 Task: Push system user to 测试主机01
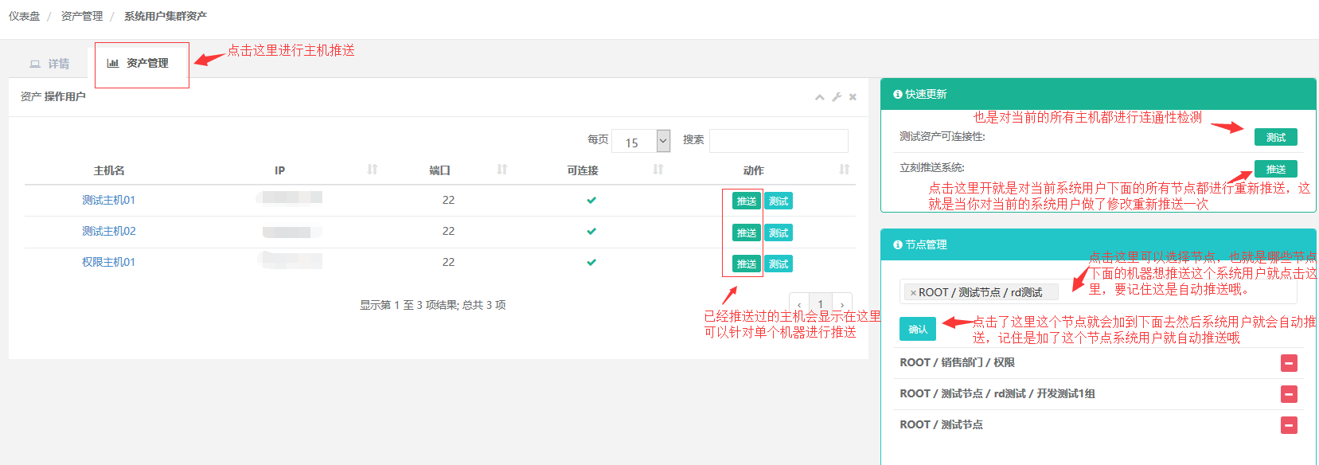(x=746, y=201)
